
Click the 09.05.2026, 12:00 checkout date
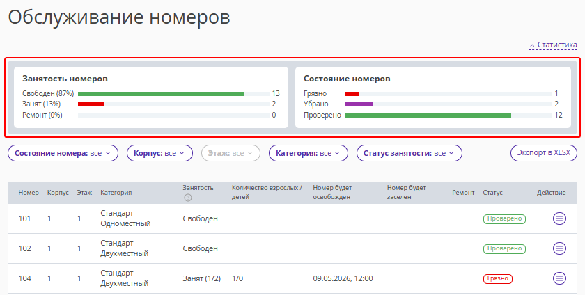point(343,278)
